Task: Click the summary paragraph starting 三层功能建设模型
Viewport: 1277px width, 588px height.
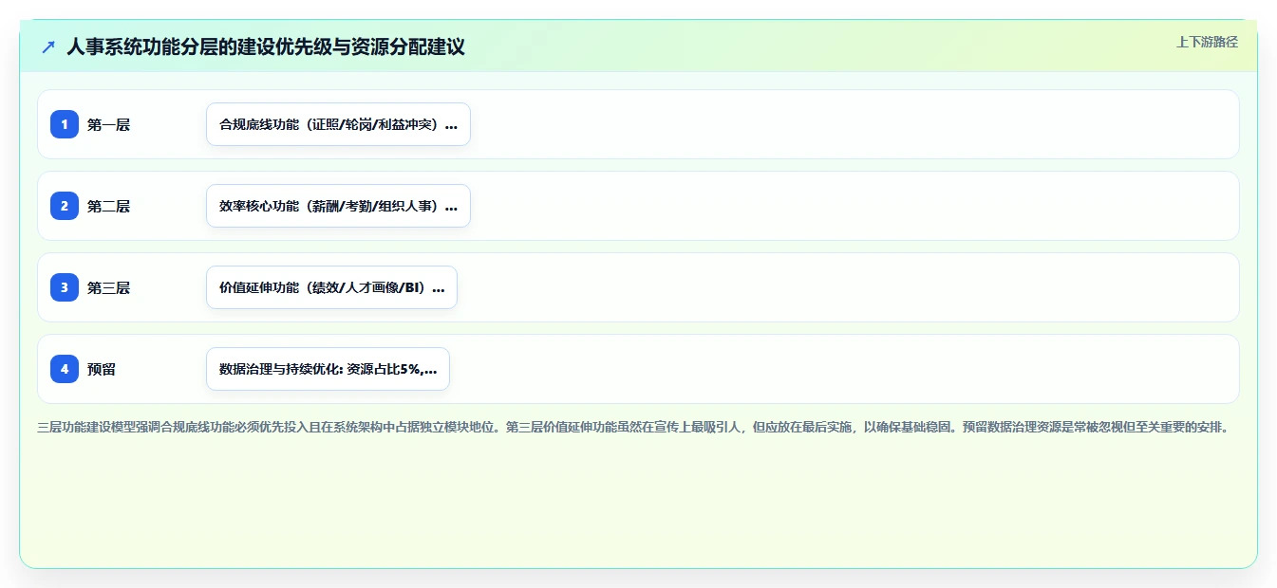Action: [634, 428]
